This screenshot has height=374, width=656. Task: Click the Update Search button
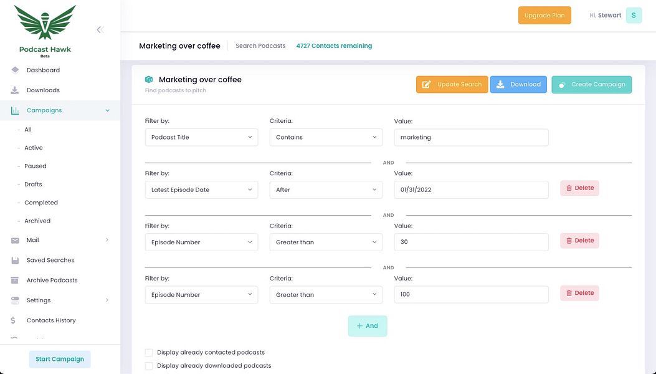pyautogui.click(x=452, y=84)
